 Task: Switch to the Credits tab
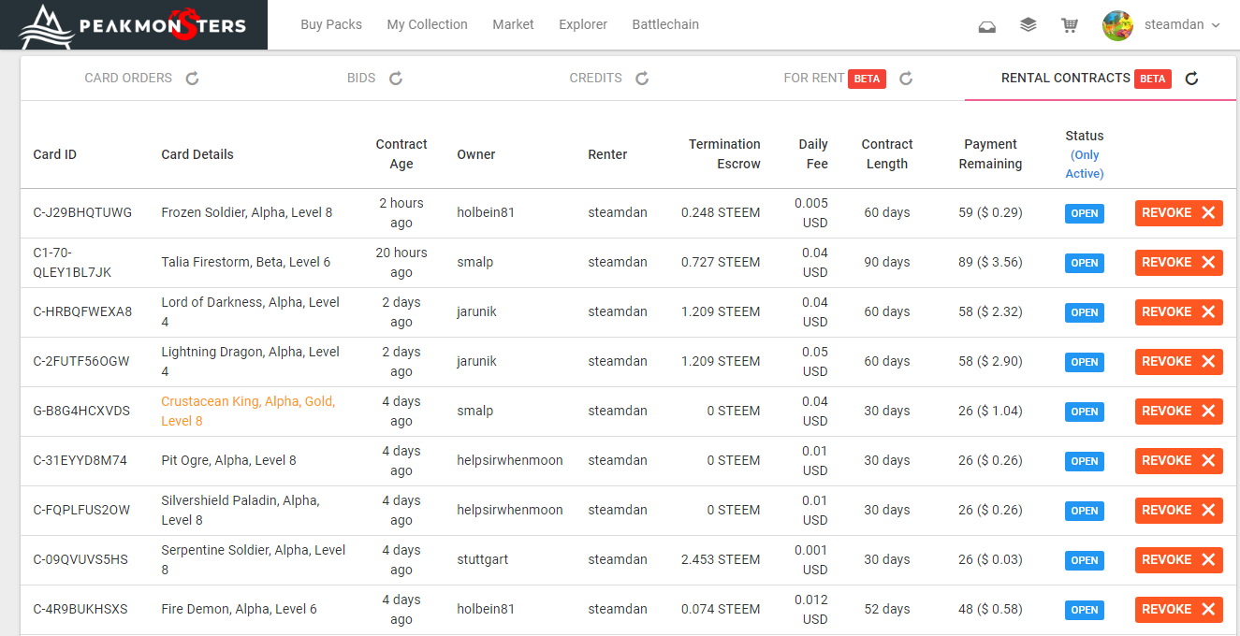595,78
